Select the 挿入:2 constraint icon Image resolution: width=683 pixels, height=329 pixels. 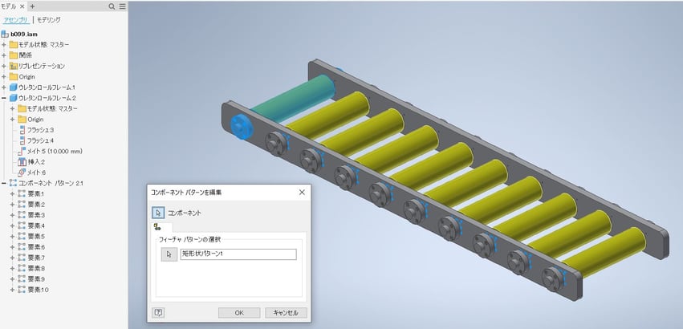22,161
